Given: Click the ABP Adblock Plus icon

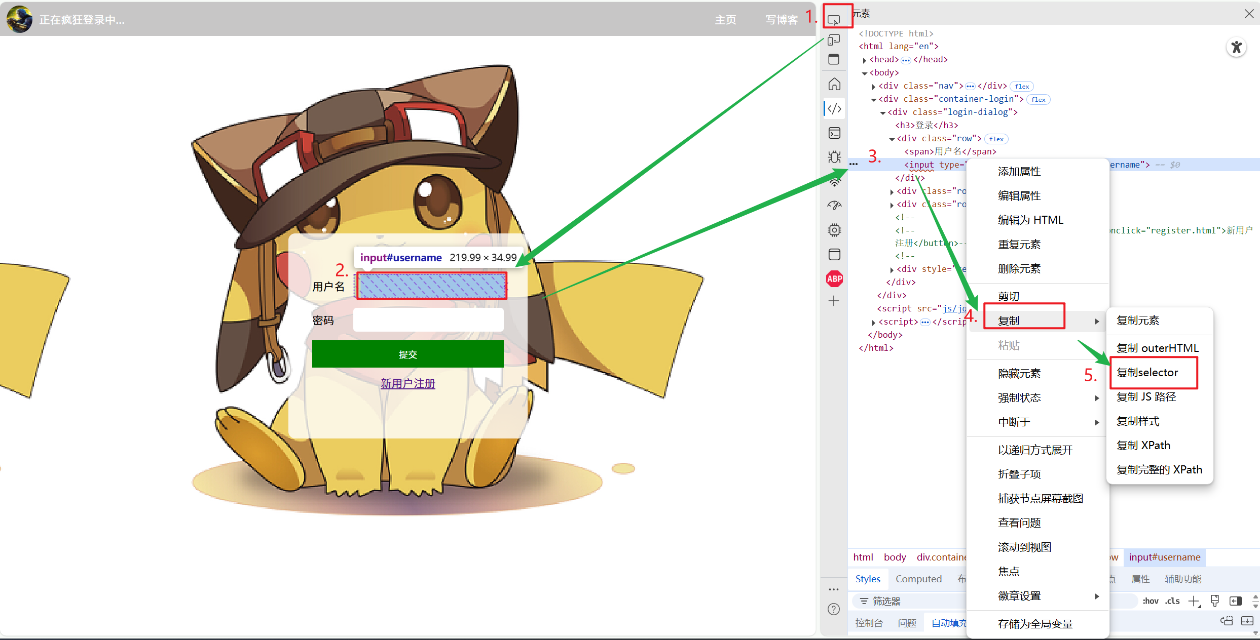Looking at the screenshot, I should pyautogui.click(x=834, y=278).
